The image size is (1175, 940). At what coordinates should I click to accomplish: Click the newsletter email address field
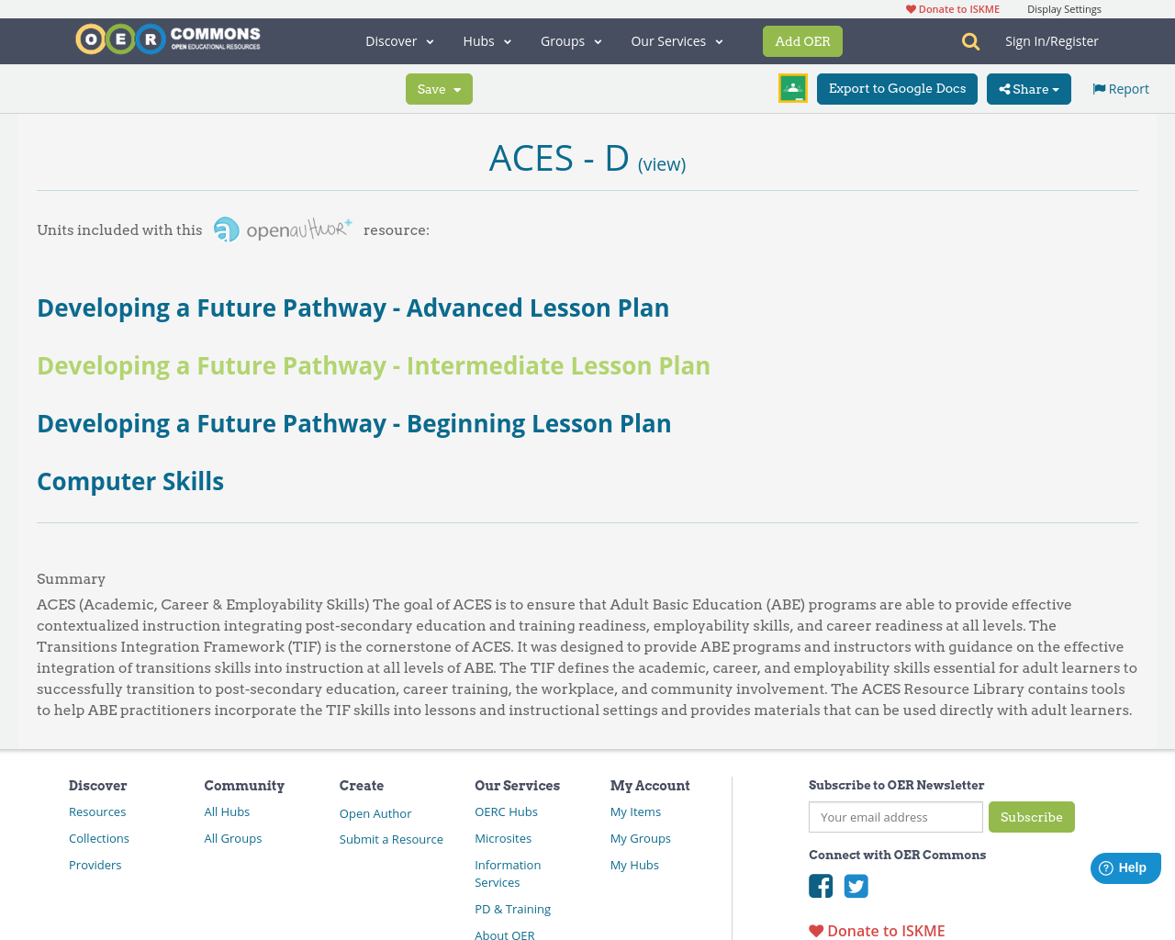coord(895,816)
